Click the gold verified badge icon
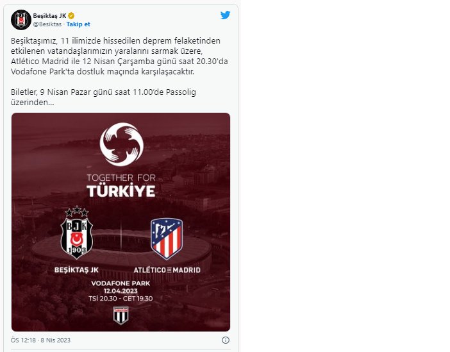Screen dimensions: 450x352 71,16
